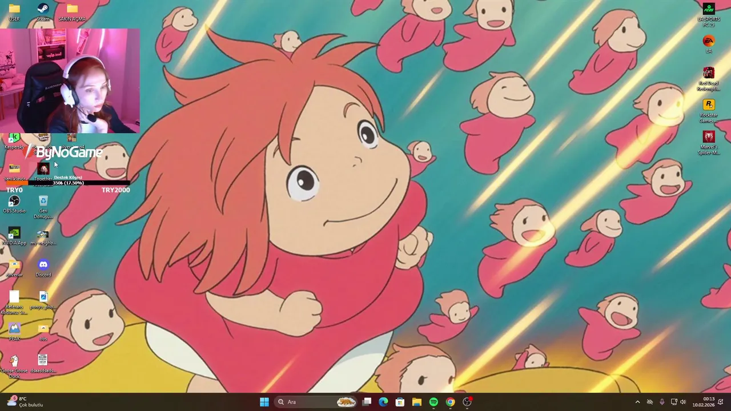The height and width of the screenshot is (411, 731).
Task: Click the webcam overlay thumbnail
Action: click(69, 80)
